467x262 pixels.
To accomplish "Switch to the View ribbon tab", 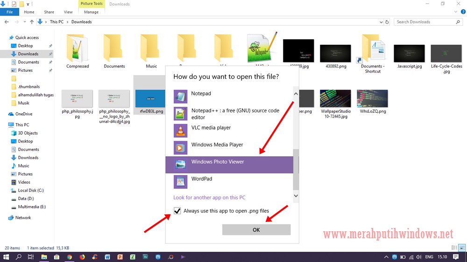I will (68, 12).
